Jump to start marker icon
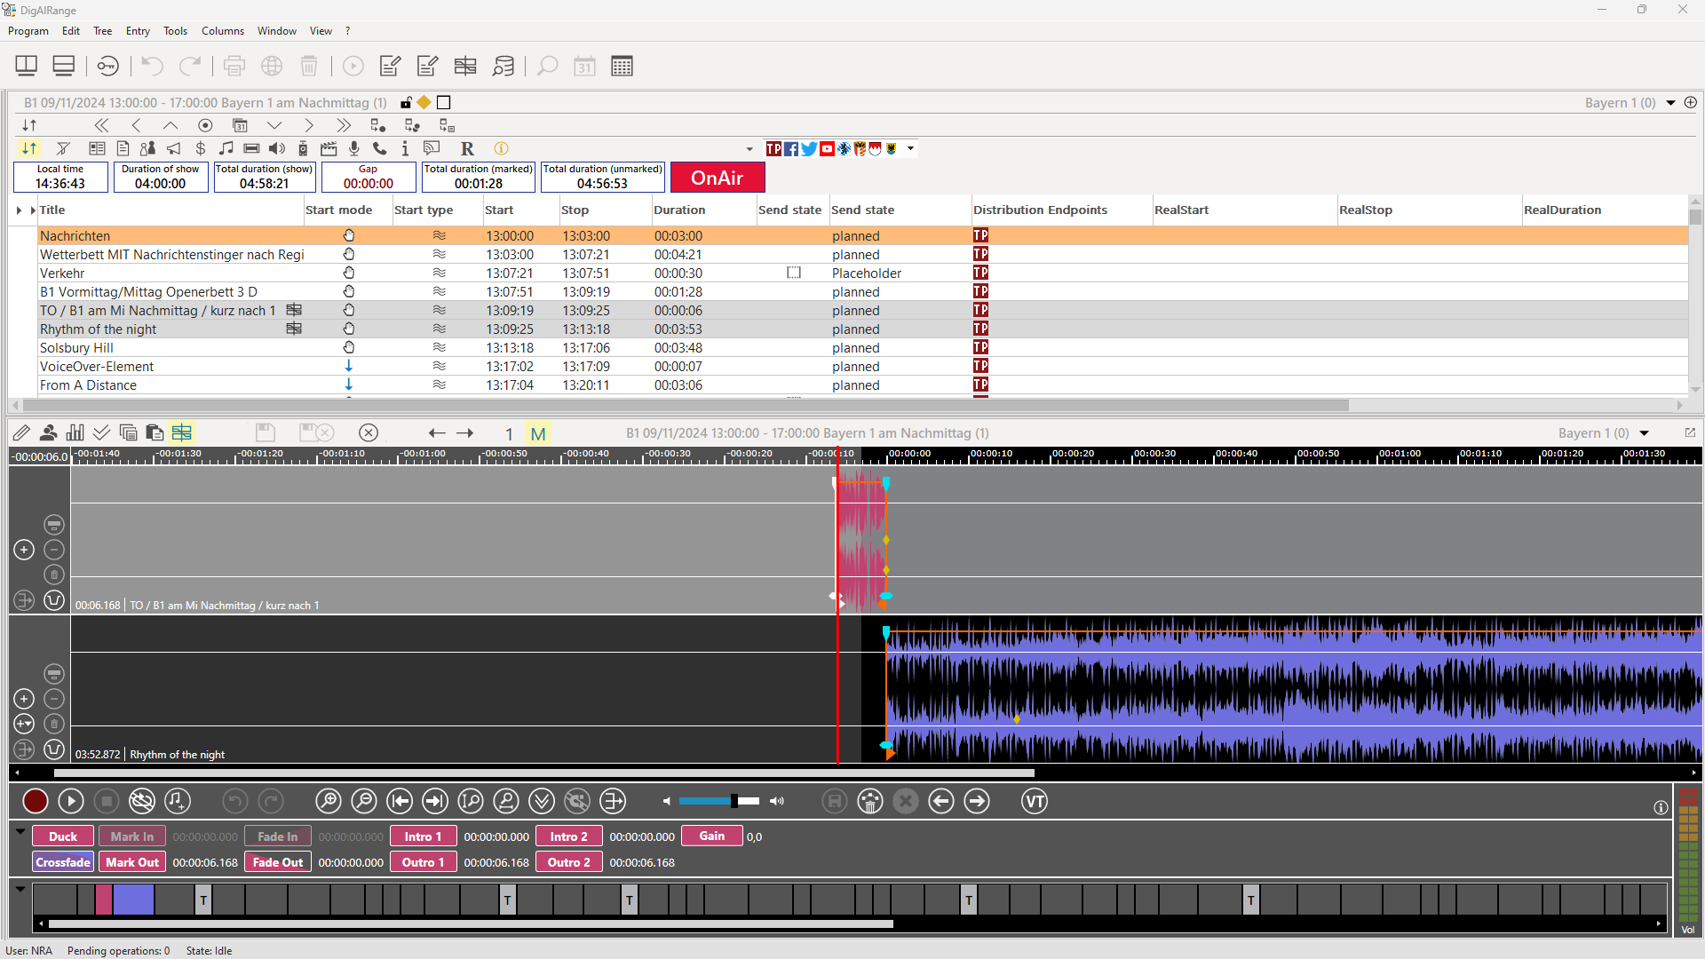The image size is (1705, 959). click(400, 802)
